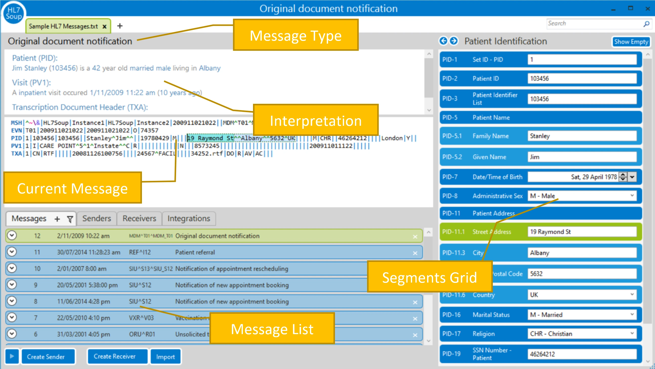
Task: Open the Date of Birth calendar dropdown
Action: [x=632, y=177]
